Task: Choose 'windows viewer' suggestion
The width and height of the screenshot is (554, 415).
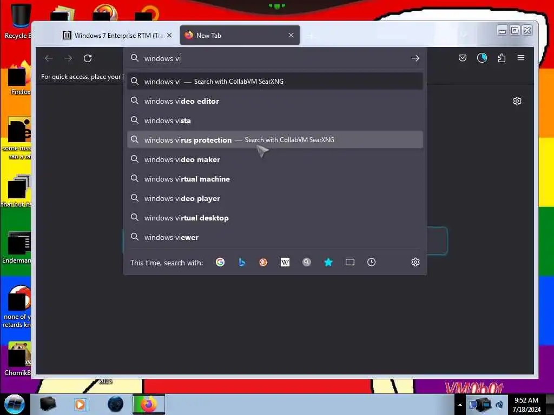Action: (275, 237)
